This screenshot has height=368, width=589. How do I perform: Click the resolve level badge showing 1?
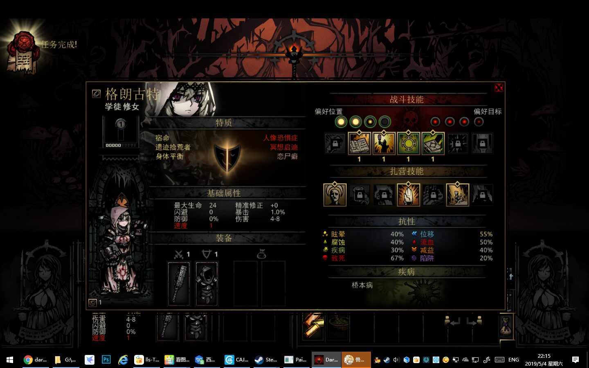click(x=120, y=123)
